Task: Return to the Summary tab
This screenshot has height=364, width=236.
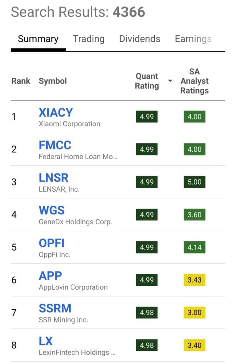Action: coord(37,39)
